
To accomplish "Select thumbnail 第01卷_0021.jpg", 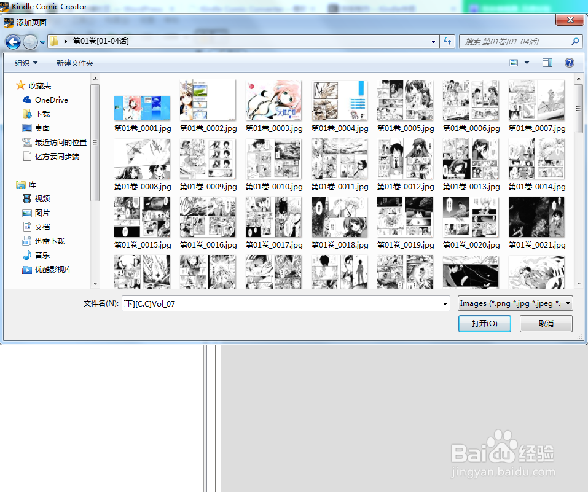I will (x=536, y=217).
